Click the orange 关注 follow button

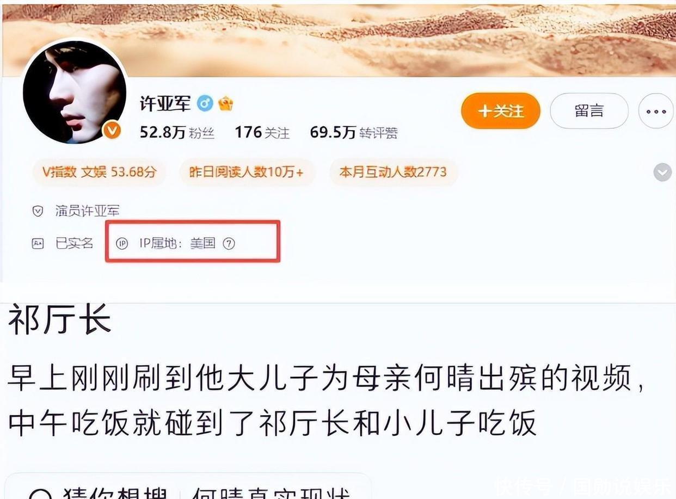[x=500, y=111]
